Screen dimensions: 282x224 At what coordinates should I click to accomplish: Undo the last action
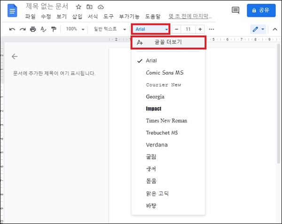[x=12, y=29]
